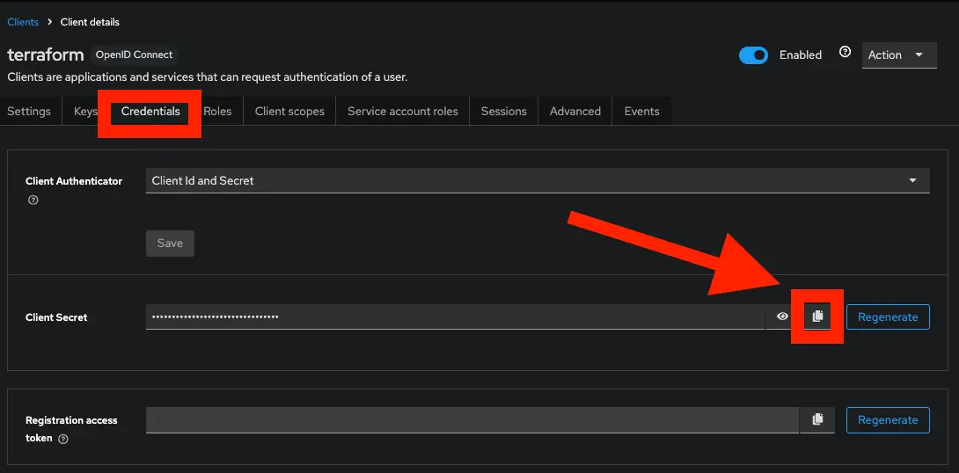Click the Client details breadcrumb text
The width and height of the screenshot is (959, 473).
tap(90, 22)
